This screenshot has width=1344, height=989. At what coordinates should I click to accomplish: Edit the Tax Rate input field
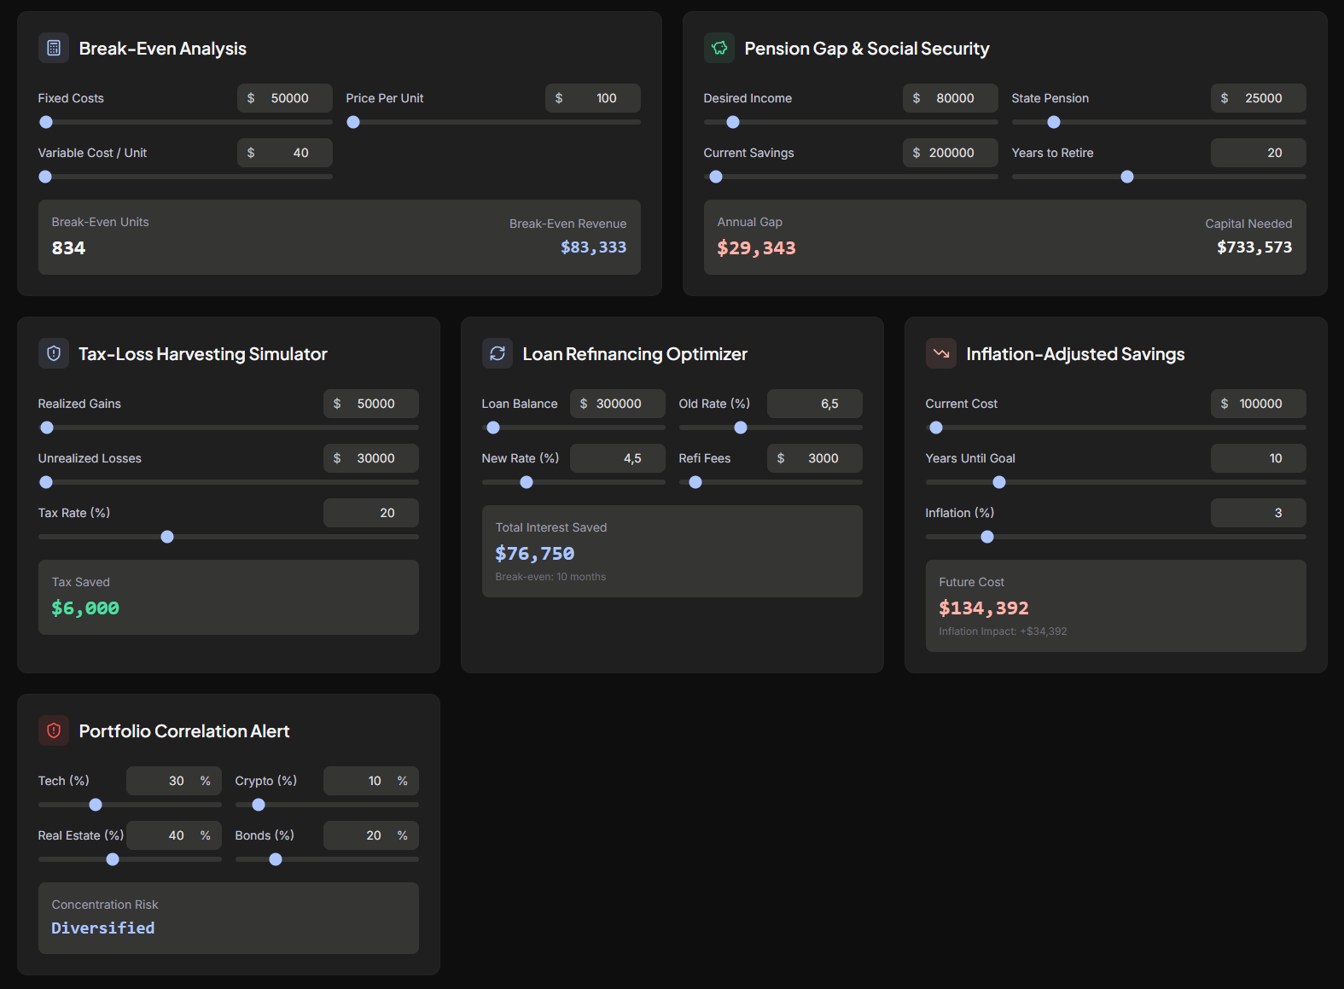pos(371,513)
